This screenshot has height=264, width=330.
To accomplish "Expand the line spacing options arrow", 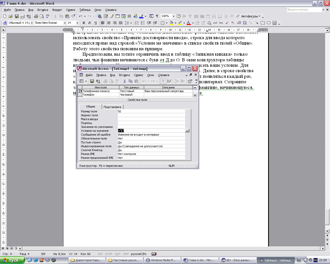I will pos(131,23).
